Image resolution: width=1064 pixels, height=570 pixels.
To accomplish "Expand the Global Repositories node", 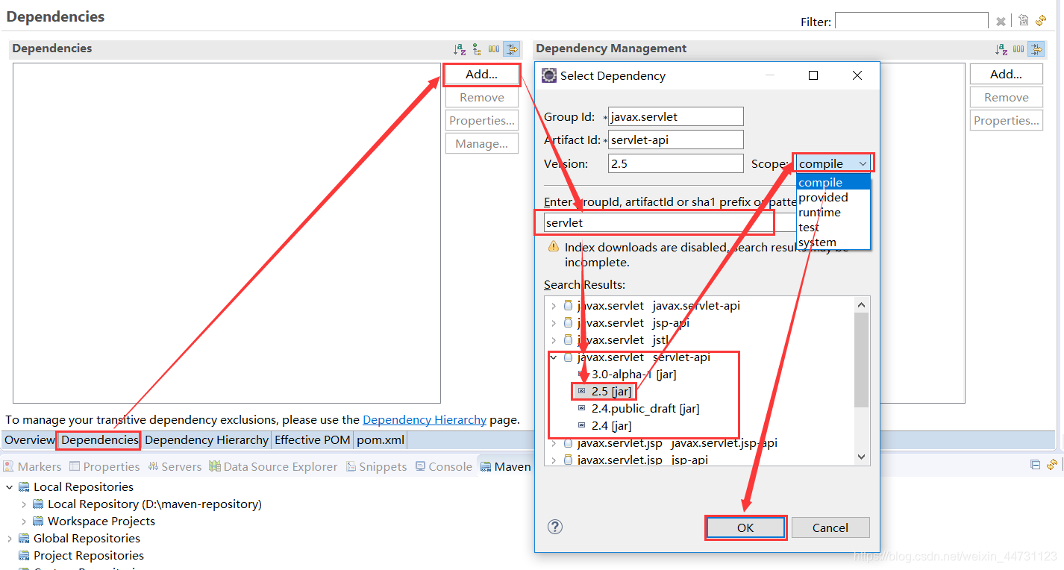I will coord(10,538).
